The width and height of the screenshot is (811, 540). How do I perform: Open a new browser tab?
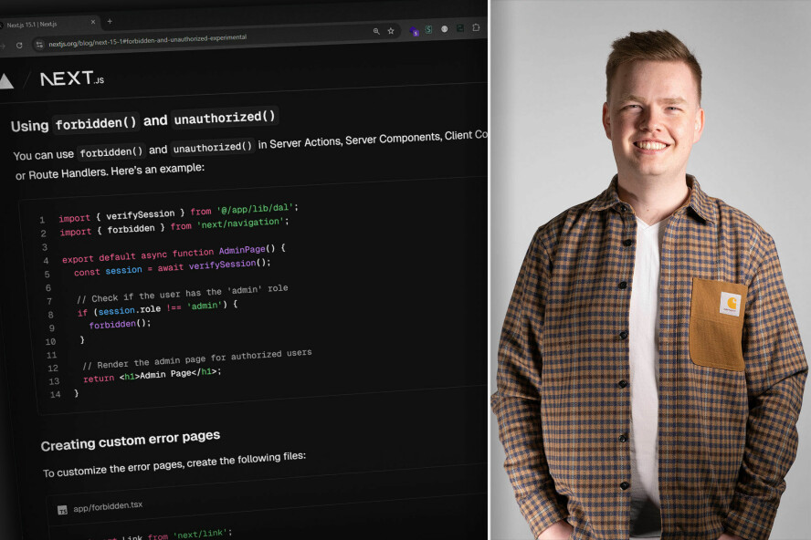[x=110, y=21]
